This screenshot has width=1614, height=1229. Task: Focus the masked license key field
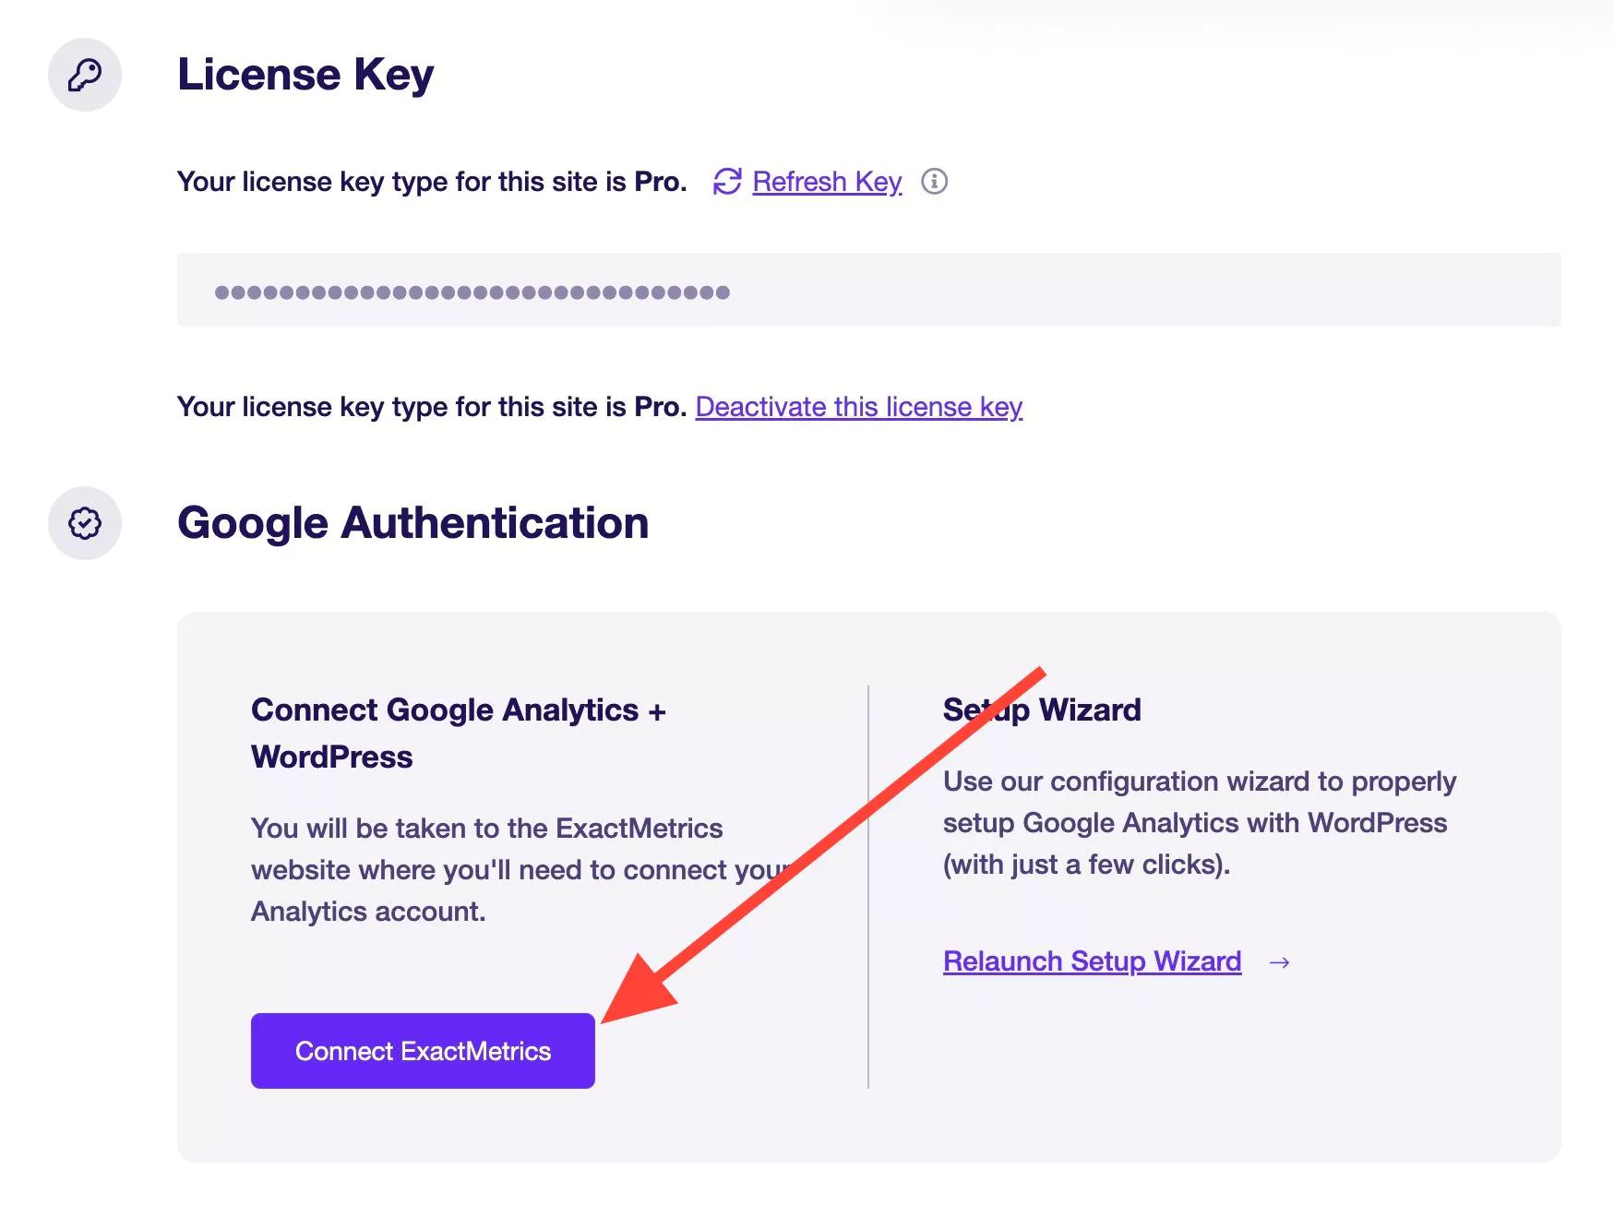click(868, 290)
